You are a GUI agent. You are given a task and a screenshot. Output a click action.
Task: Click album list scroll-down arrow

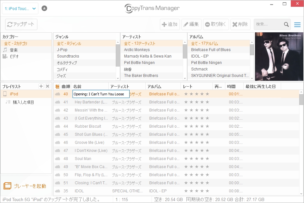[x=252, y=78]
